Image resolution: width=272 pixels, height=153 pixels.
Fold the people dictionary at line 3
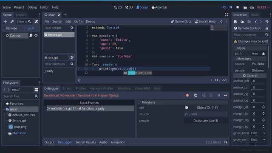pos(90,36)
